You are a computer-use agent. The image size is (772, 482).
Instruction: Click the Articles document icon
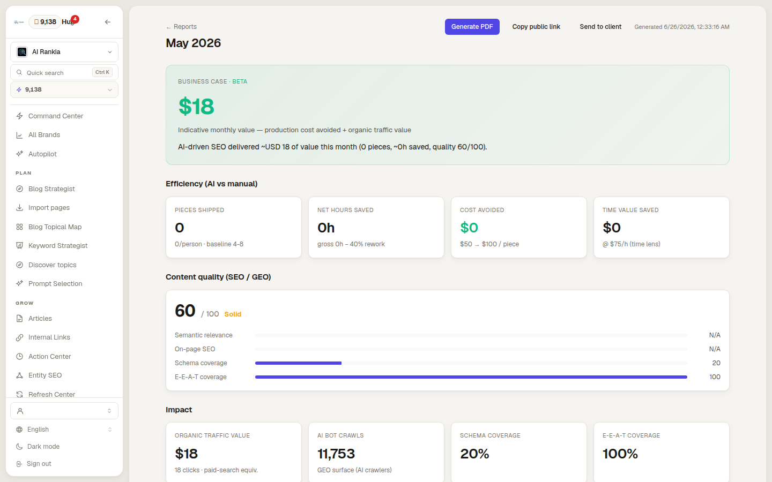pyautogui.click(x=19, y=319)
